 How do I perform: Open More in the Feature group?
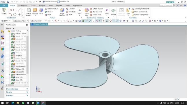pyautogui.click(x=79, y=12)
